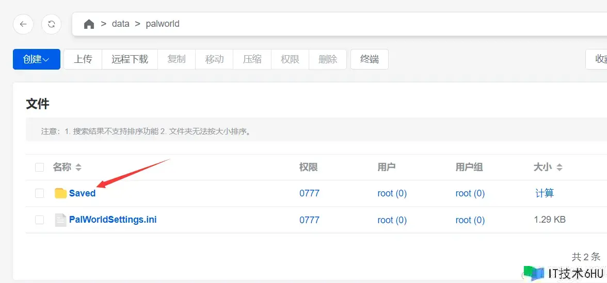Click the PalWorldSettings.ini file icon

tap(60, 220)
